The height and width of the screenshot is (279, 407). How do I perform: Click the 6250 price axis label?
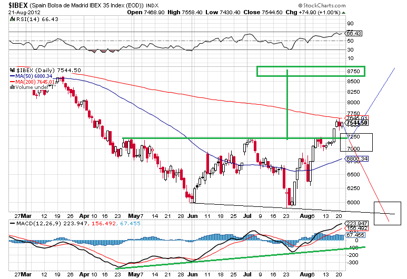click(353, 188)
